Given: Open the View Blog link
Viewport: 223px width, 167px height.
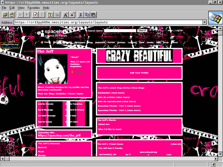Looking at the screenshot, I should [138, 88].
